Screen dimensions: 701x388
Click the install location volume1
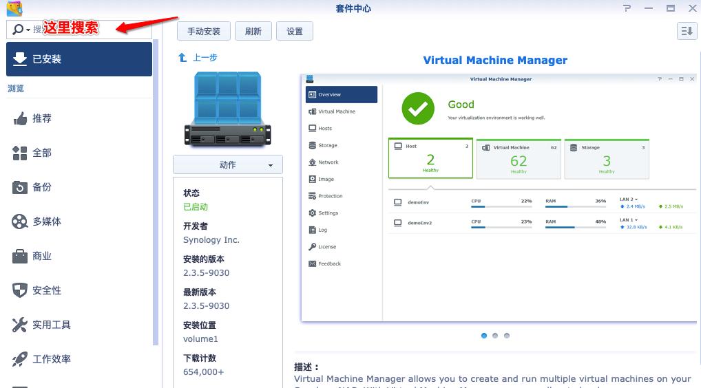click(200, 339)
